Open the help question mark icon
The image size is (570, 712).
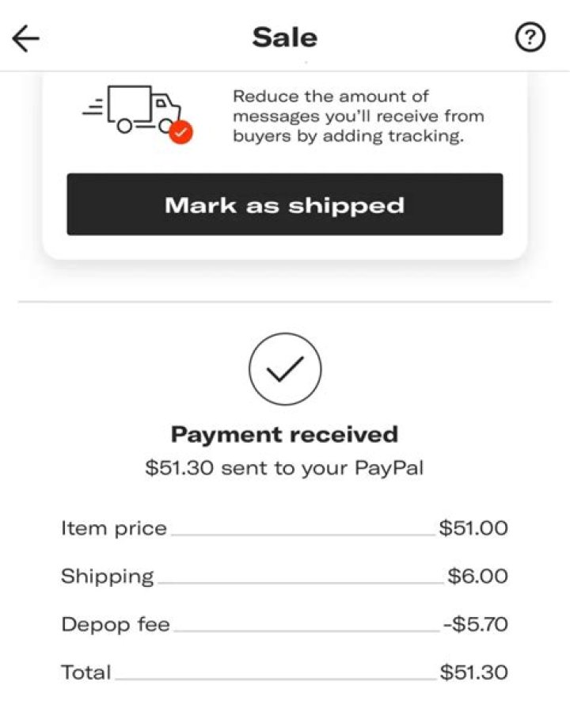(530, 36)
